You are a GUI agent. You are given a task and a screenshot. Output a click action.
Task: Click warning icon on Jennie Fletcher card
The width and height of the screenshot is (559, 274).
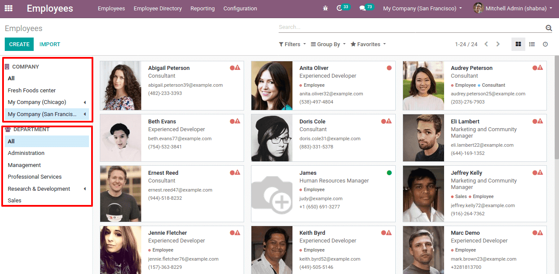(238, 233)
